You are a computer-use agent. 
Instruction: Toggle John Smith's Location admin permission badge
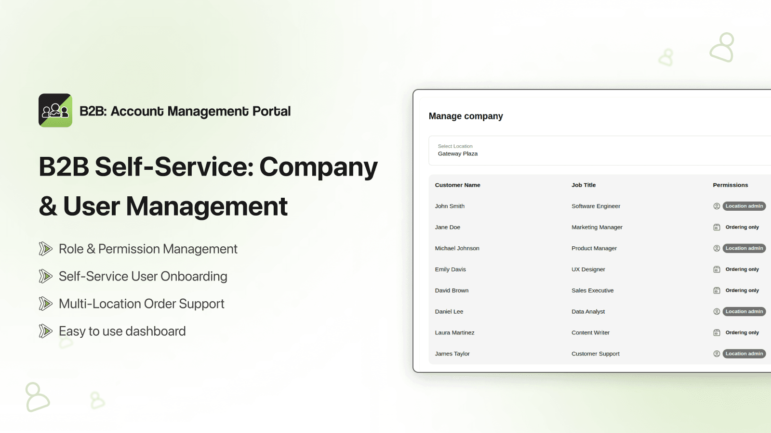[x=744, y=206]
